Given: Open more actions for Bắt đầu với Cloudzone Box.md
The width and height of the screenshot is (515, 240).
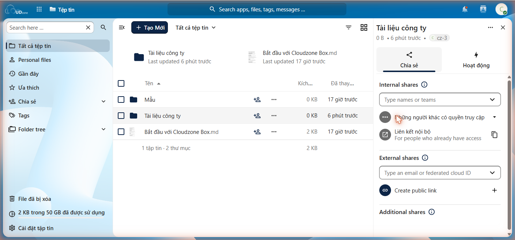Looking at the screenshot, I should tap(274, 132).
